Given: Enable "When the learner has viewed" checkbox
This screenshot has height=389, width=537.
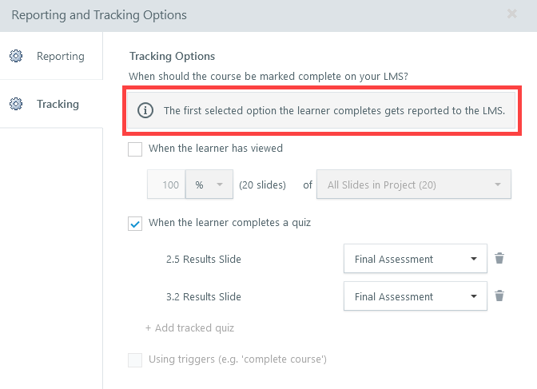Looking at the screenshot, I should click(x=135, y=149).
